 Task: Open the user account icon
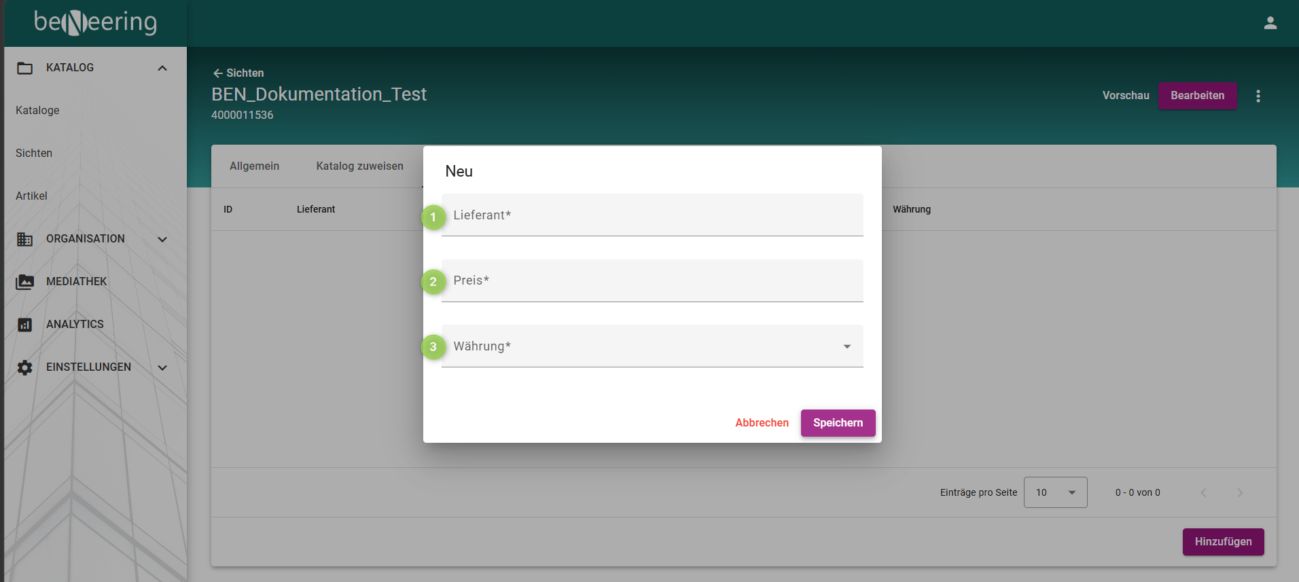coord(1270,23)
